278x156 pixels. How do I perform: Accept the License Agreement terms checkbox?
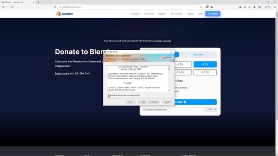(x=108, y=95)
